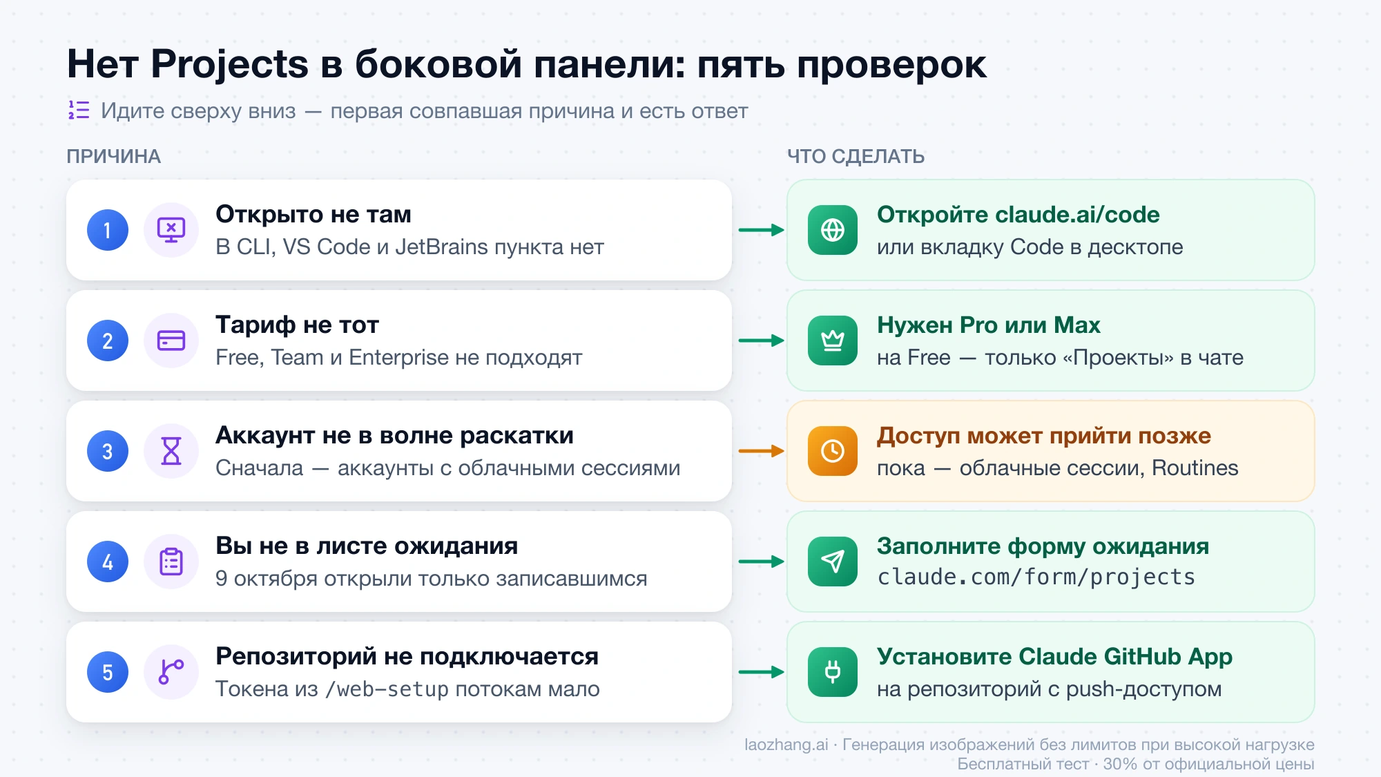
Task: Click the 'ЧТО СДЕЛАТЬ' column header
Action: [855, 156]
